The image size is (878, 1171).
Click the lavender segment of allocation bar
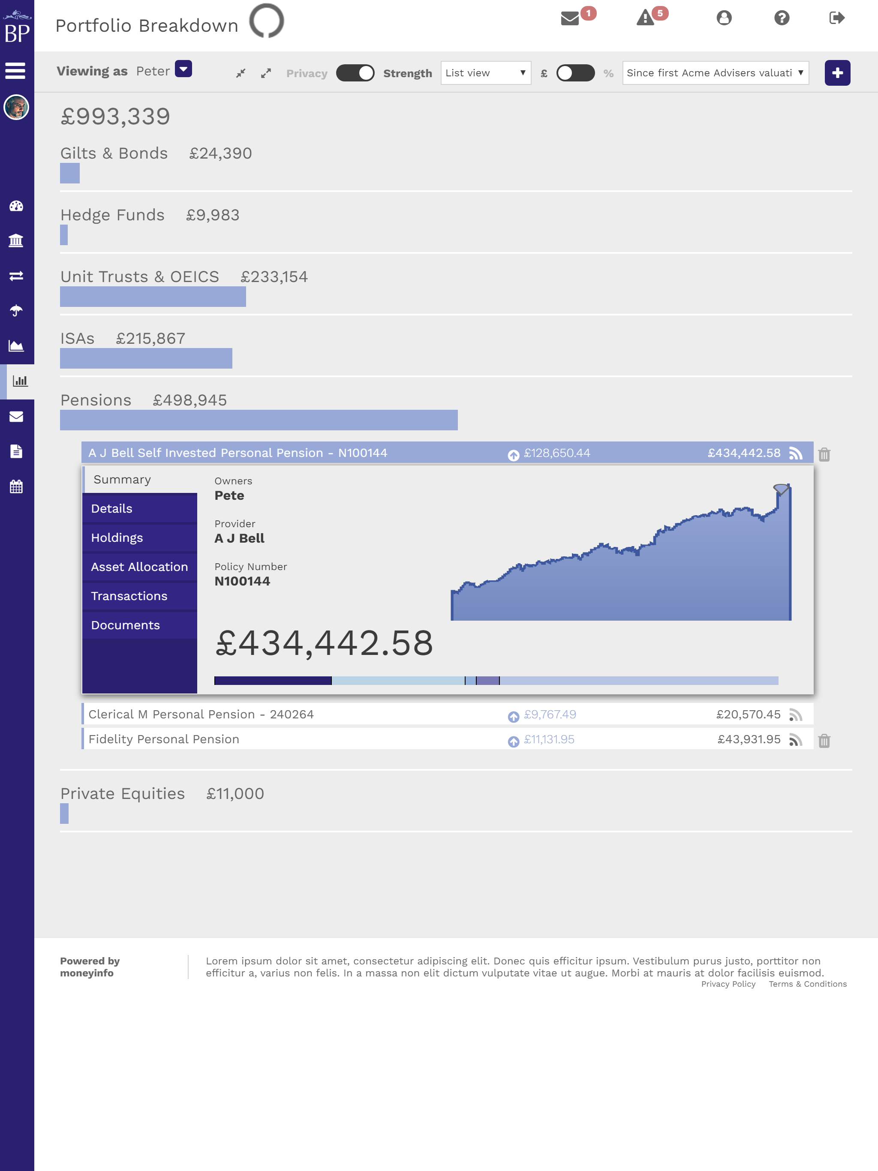tap(639, 681)
